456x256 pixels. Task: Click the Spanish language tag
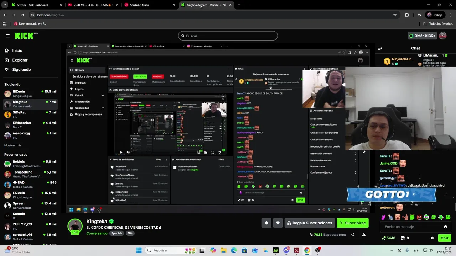[x=116, y=233]
